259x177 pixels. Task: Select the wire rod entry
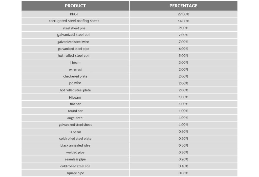[75, 70]
